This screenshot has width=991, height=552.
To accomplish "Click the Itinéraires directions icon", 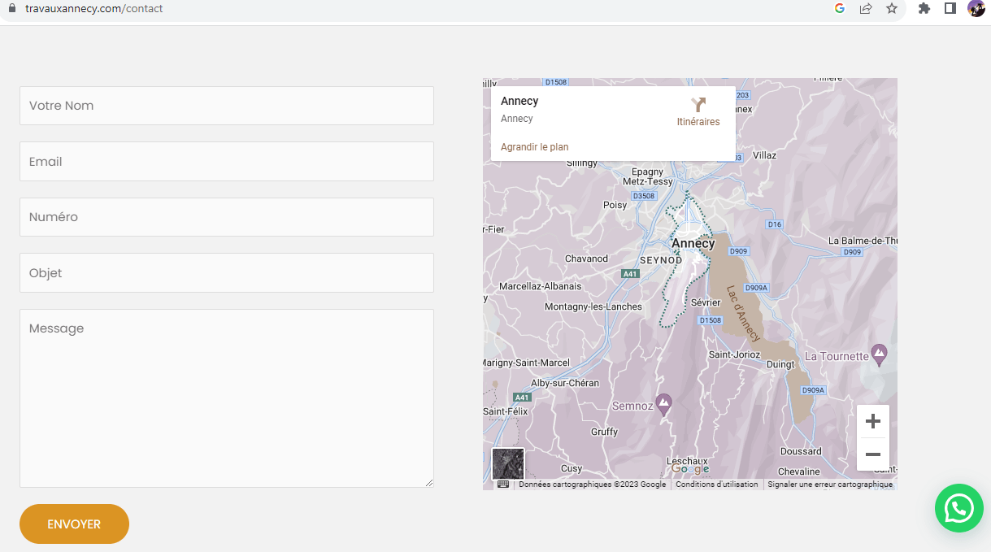I will point(698,105).
